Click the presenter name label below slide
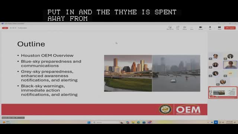 pos(13,118)
